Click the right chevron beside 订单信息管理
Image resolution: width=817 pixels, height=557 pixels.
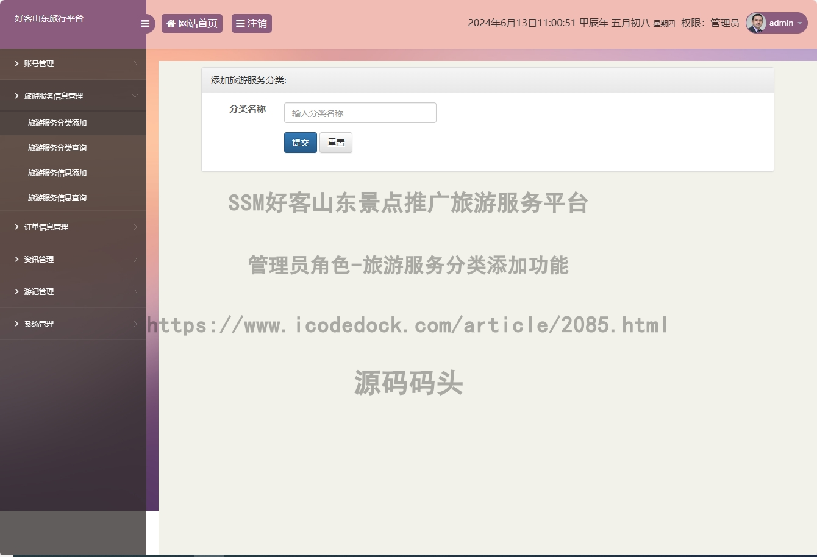135,227
